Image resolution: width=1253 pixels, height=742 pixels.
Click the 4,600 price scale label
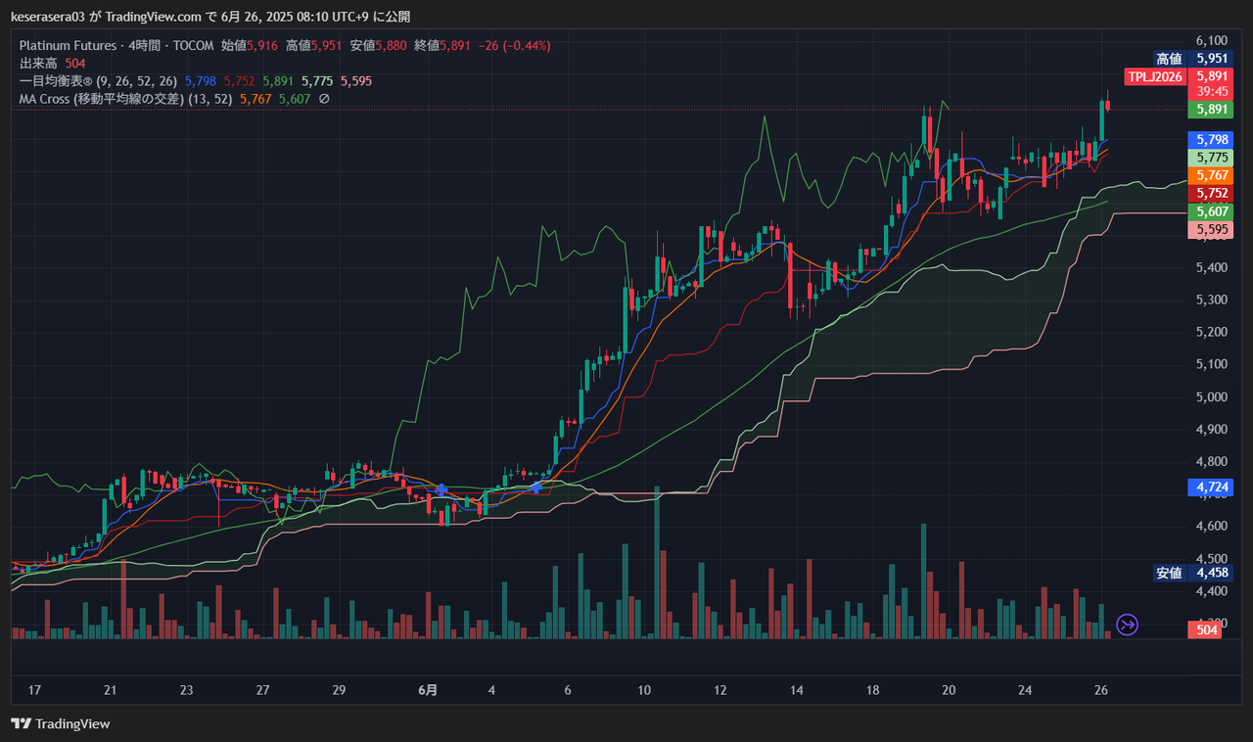tap(1212, 527)
